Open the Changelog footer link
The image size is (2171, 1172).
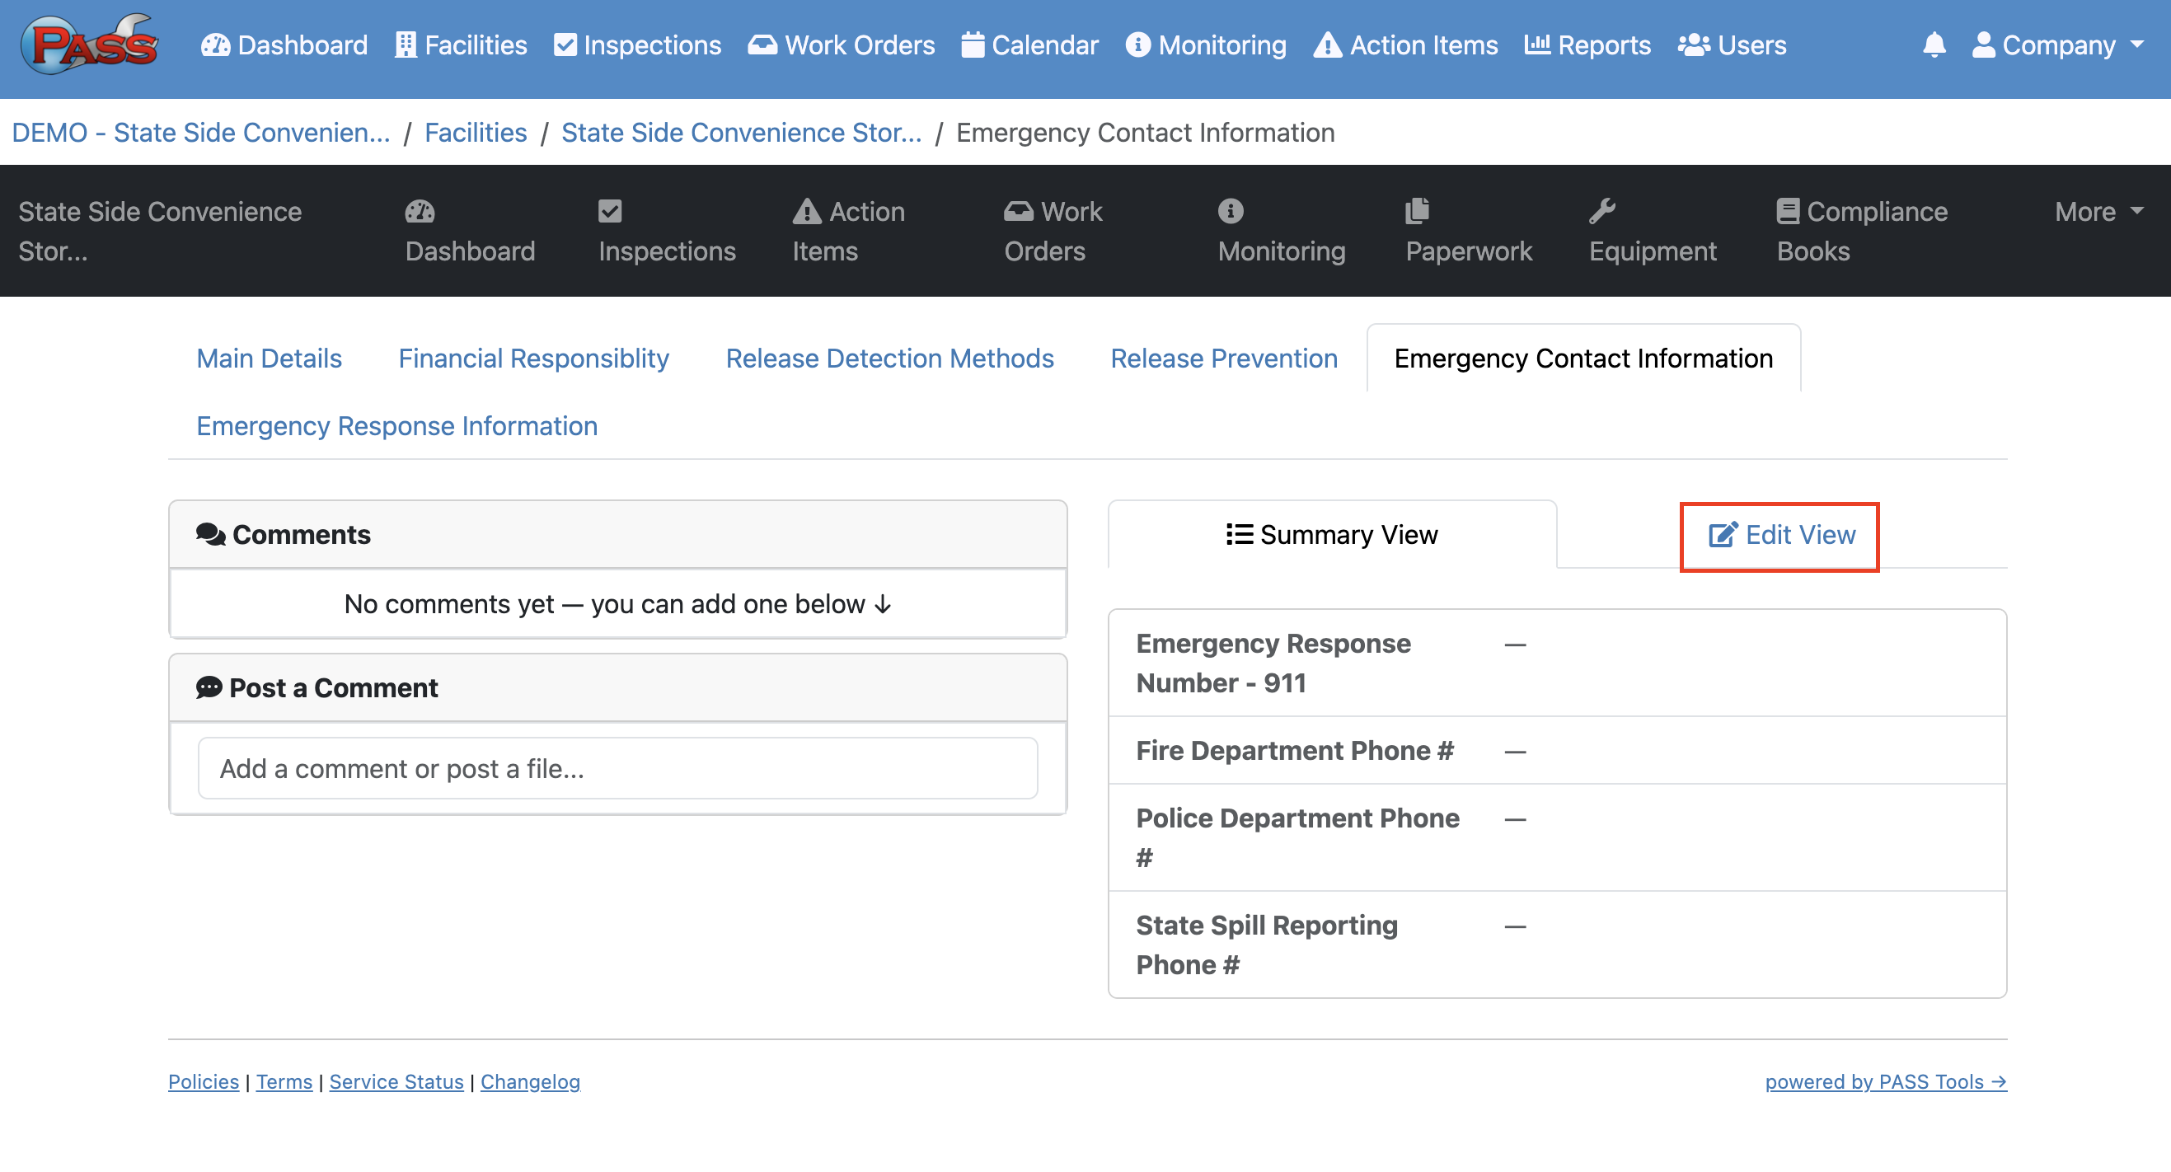(x=530, y=1081)
